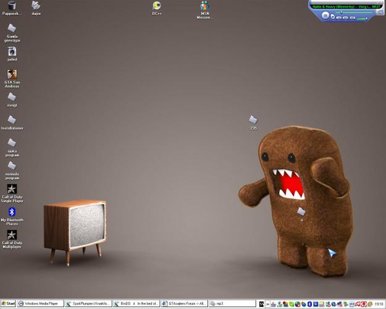The height and width of the screenshot is (309, 386).
Task: Click the jadled desktop icon
Action: 12,52
